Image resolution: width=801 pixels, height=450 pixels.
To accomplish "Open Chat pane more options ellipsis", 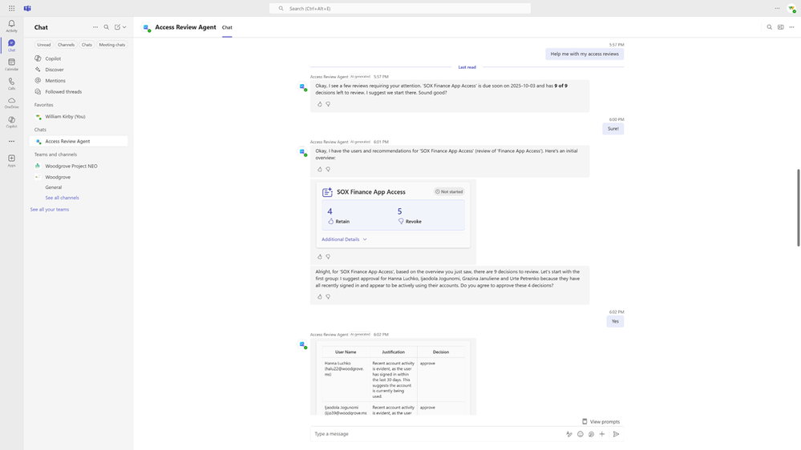I will [x=95, y=27].
